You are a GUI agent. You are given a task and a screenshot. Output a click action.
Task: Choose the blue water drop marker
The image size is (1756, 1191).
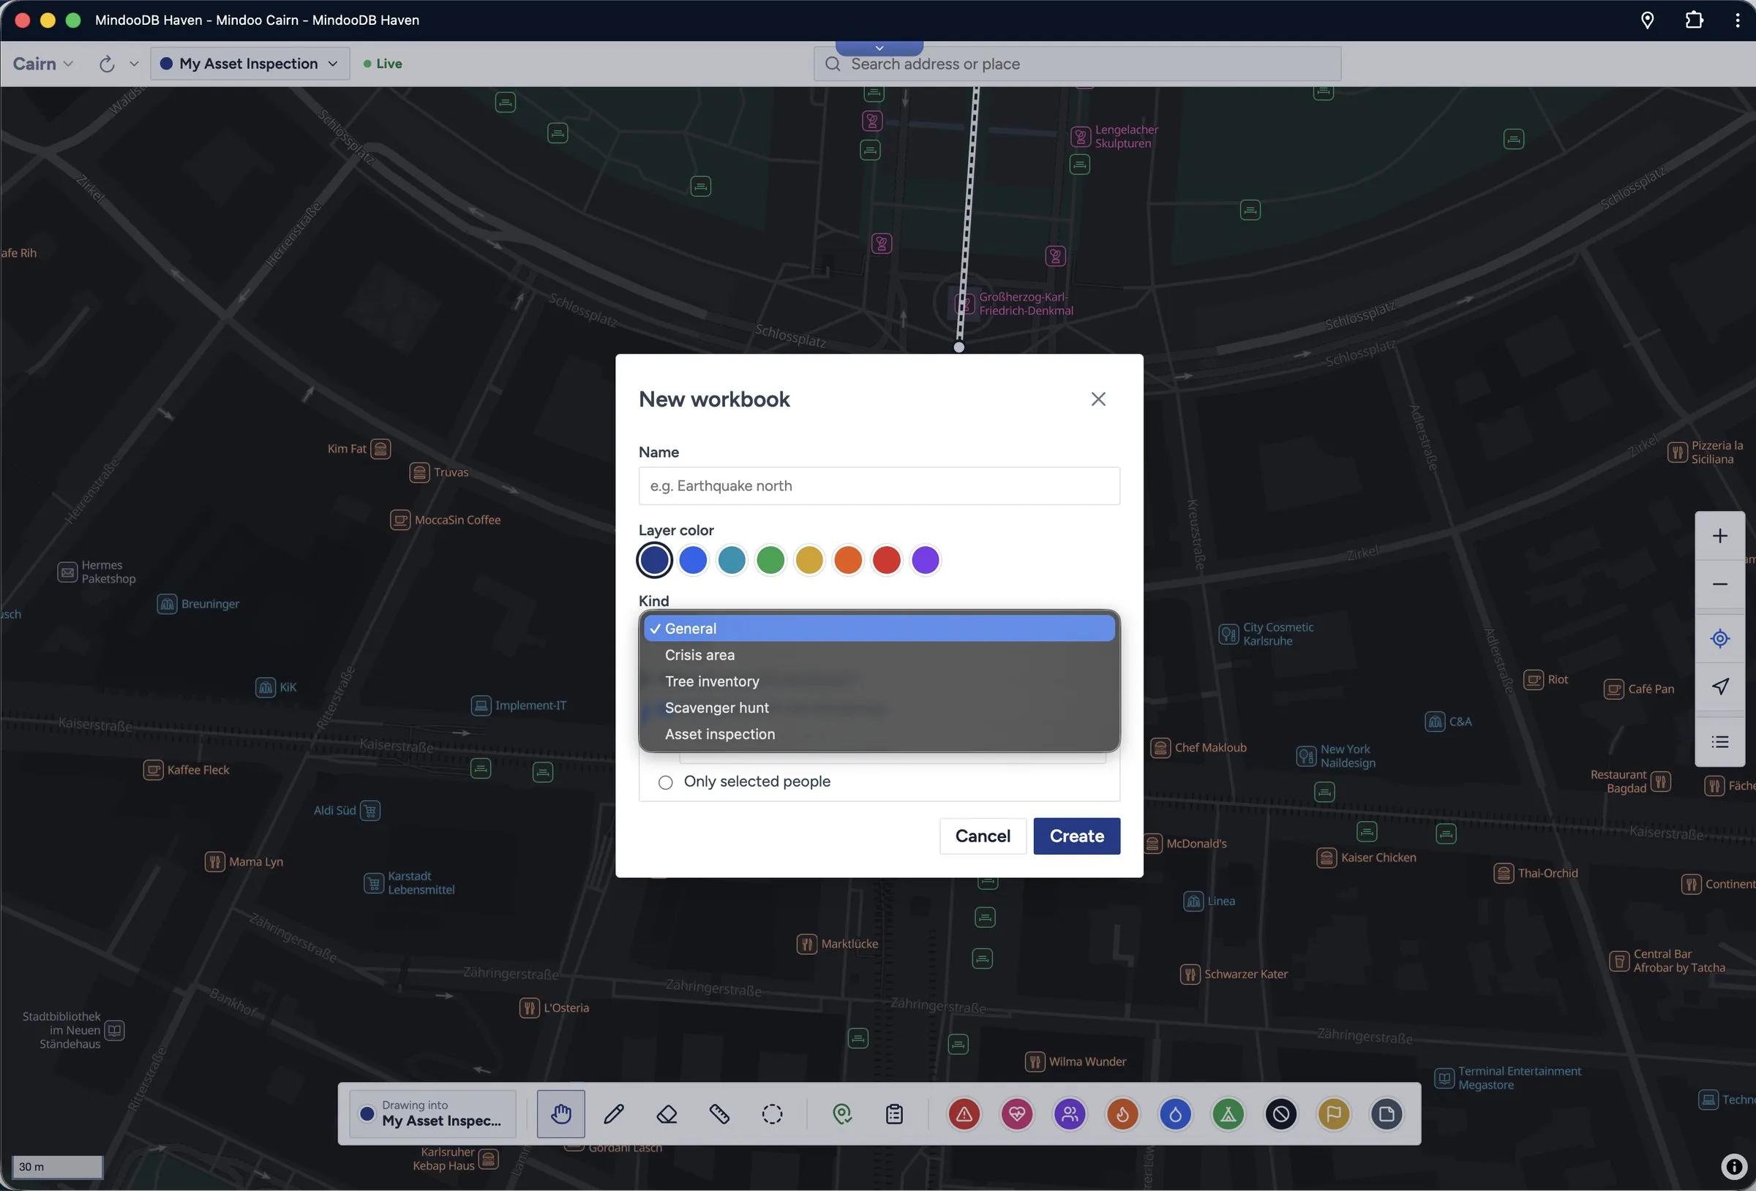tap(1176, 1114)
